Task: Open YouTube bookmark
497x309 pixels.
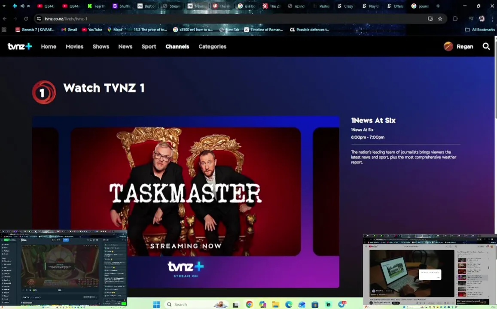Action: [92, 30]
